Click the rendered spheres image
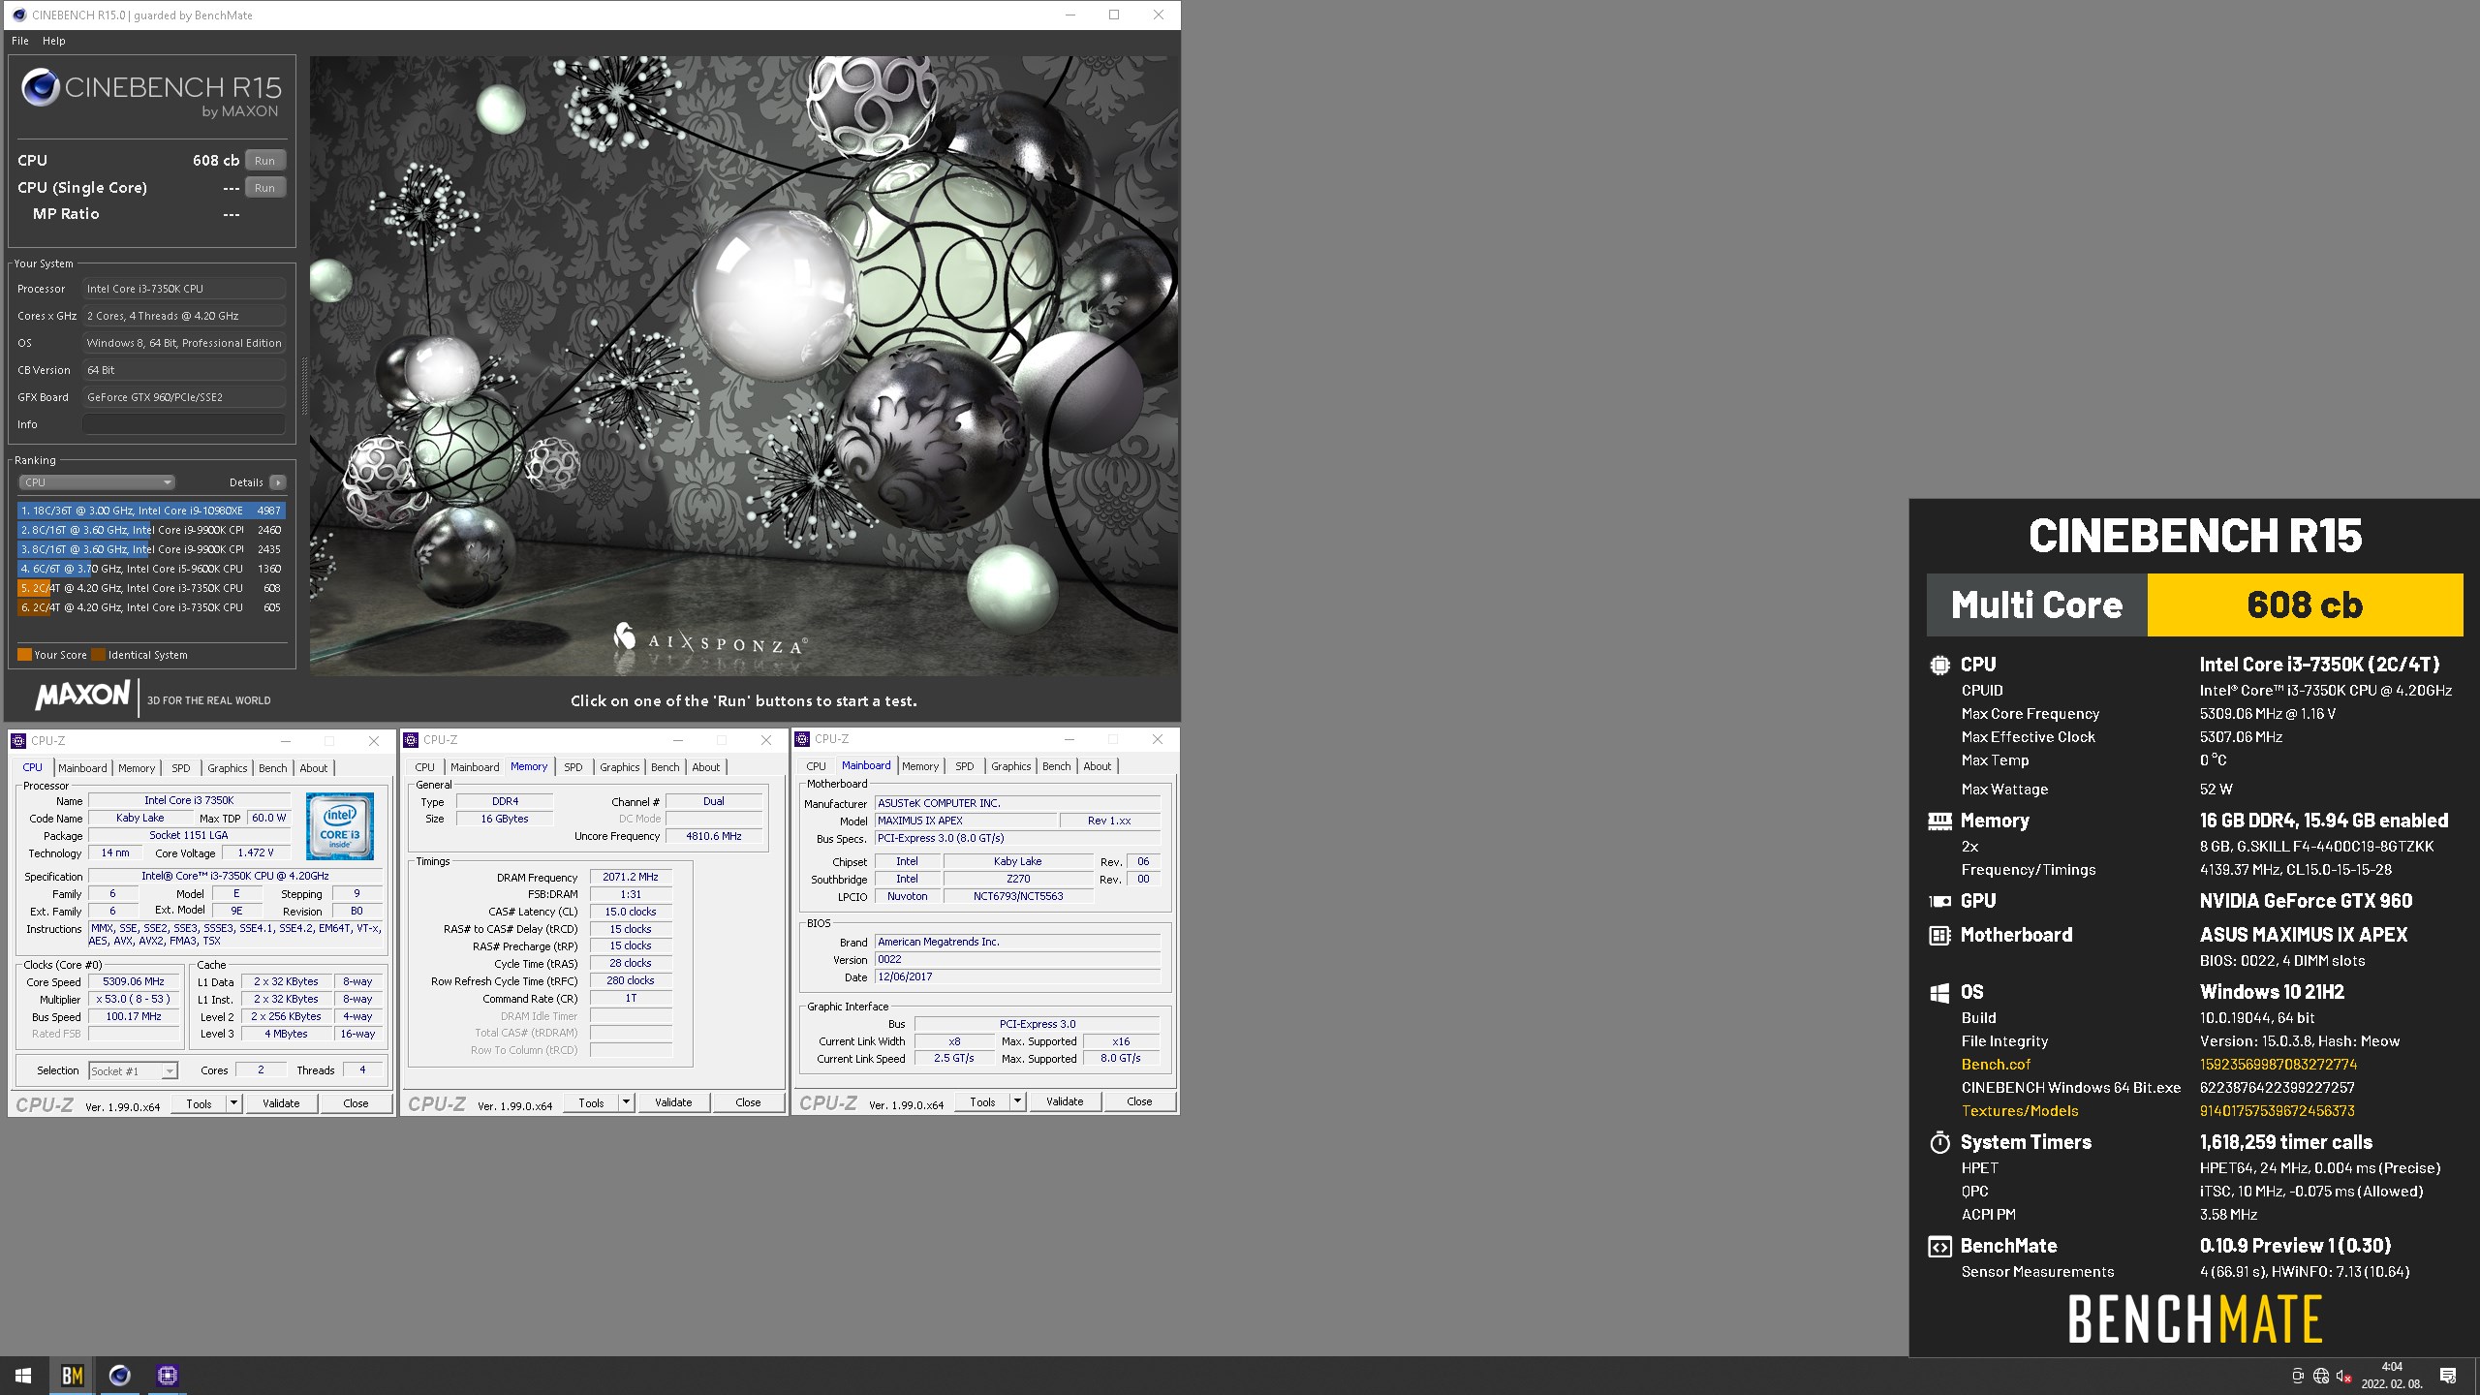Screen dimensions: 2480x1395 [744, 366]
